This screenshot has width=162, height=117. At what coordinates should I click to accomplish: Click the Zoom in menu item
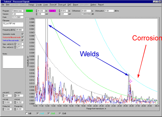click(x=53, y=5)
